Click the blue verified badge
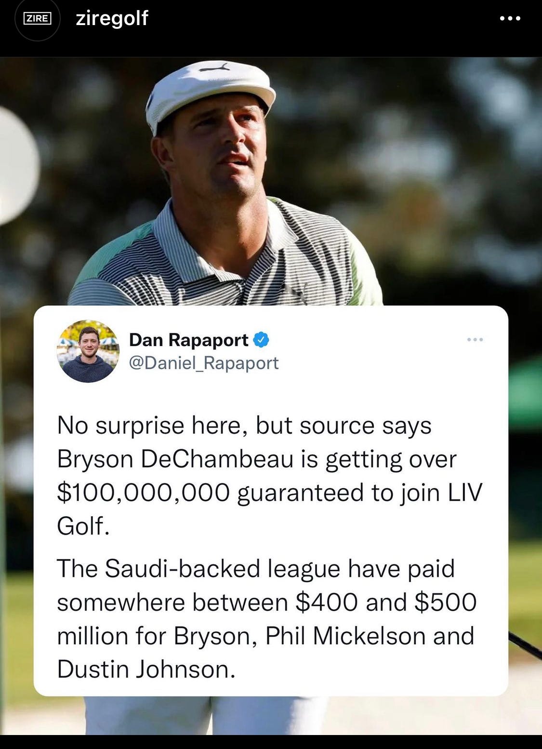 261,340
